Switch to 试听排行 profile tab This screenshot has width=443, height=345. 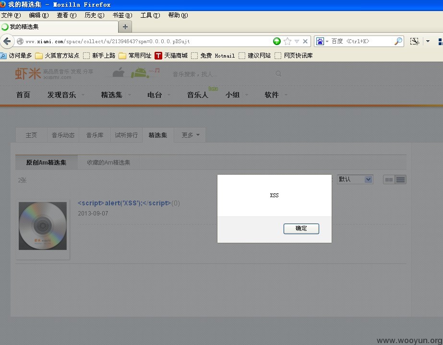click(x=126, y=135)
